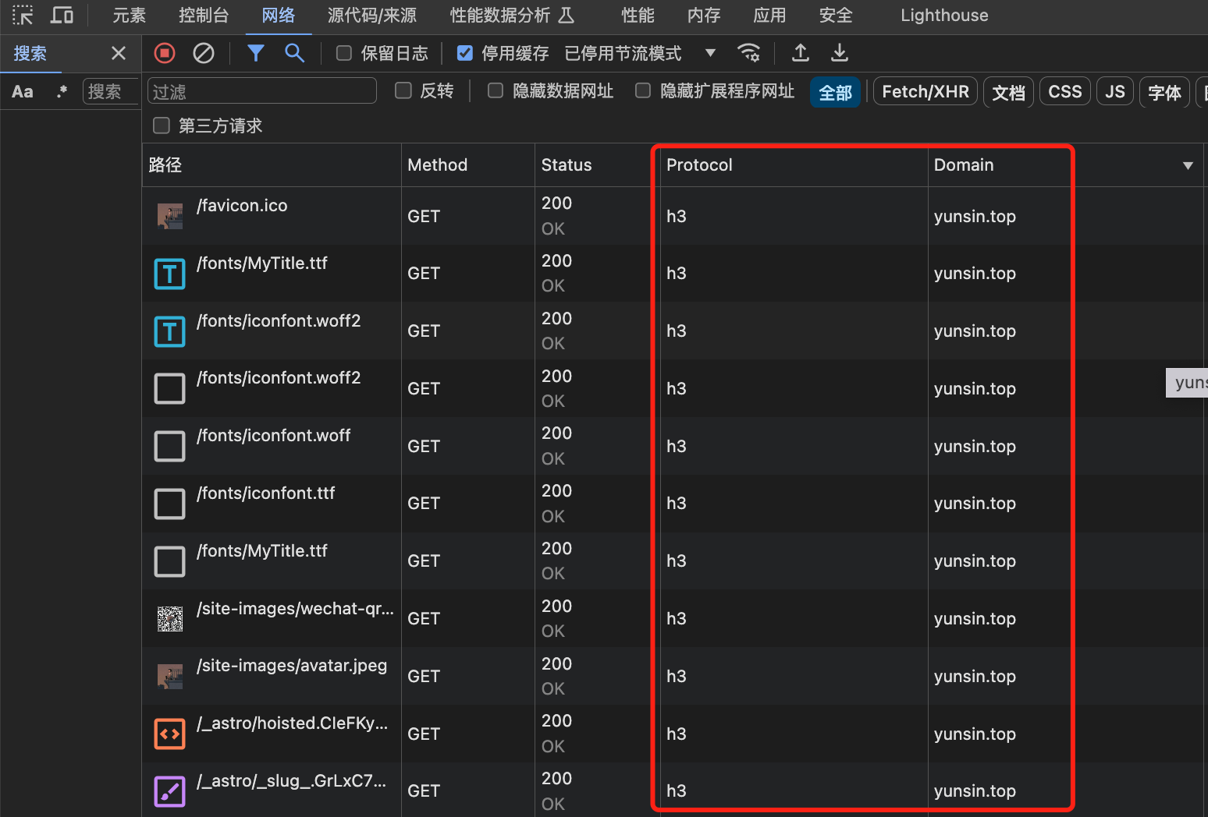This screenshot has height=817, width=1208.
Task: Open the Security tab
Action: [x=836, y=15]
